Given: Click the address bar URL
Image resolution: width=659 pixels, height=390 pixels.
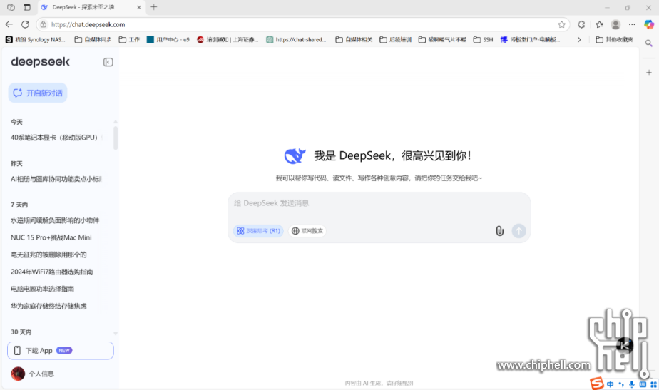Looking at the screenshot, I should pos(88,24).
